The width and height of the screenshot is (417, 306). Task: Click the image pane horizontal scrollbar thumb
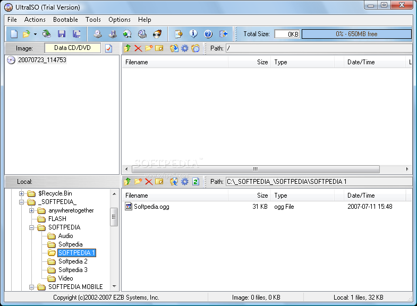click(x=255, y=169)
